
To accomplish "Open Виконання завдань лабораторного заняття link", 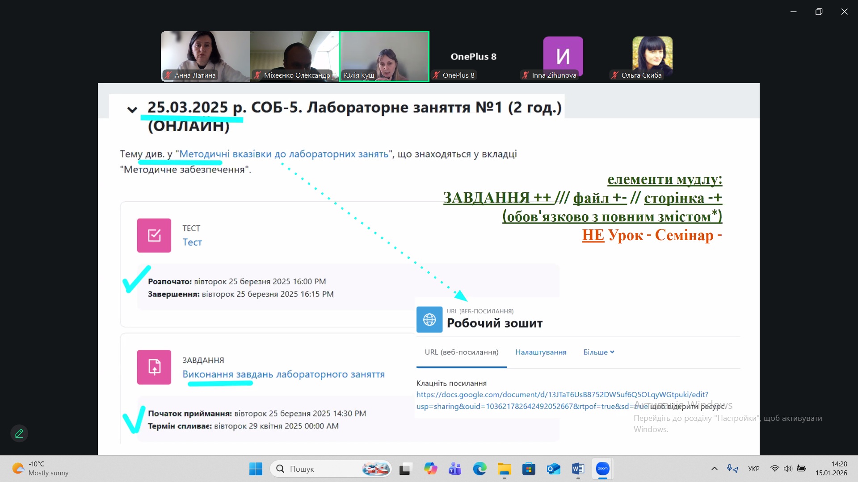I will 283,374.
